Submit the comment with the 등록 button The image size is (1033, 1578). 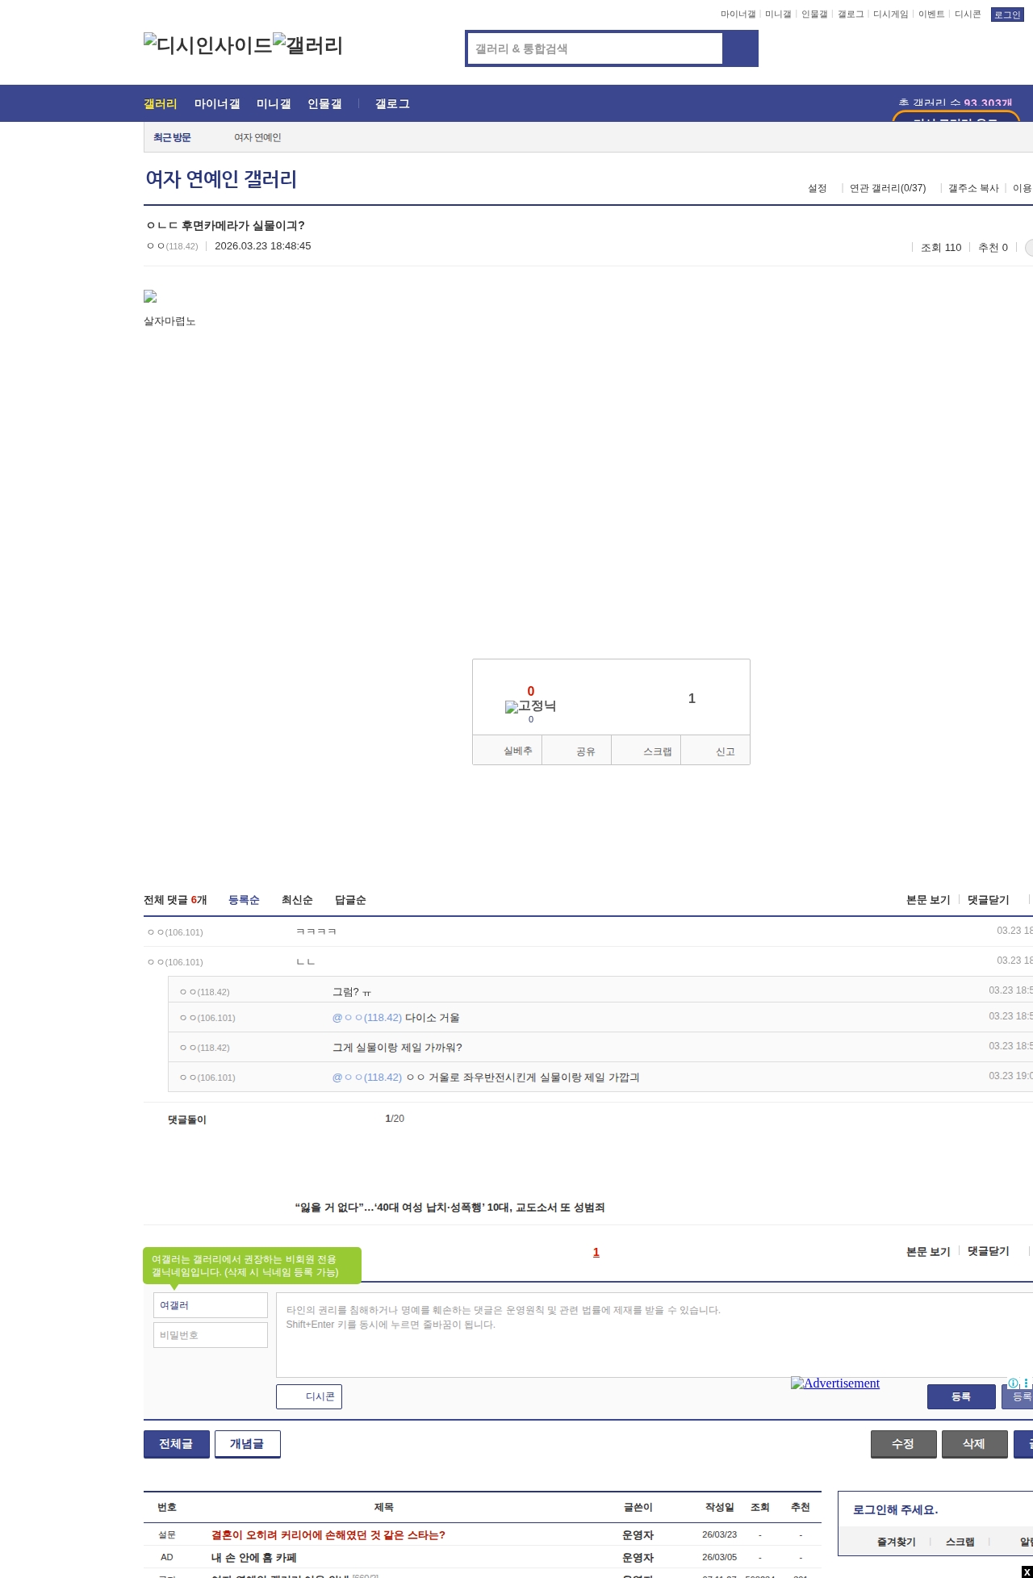pyautogui.click(x=960, y=1396)
